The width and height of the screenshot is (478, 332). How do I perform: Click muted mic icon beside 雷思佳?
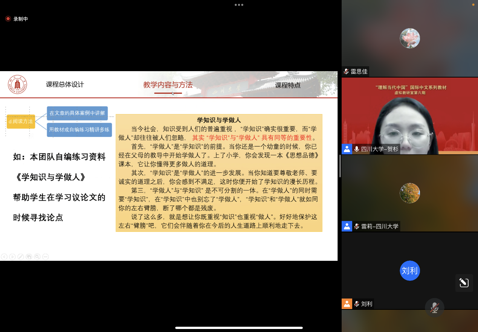(x=346, y=71)
